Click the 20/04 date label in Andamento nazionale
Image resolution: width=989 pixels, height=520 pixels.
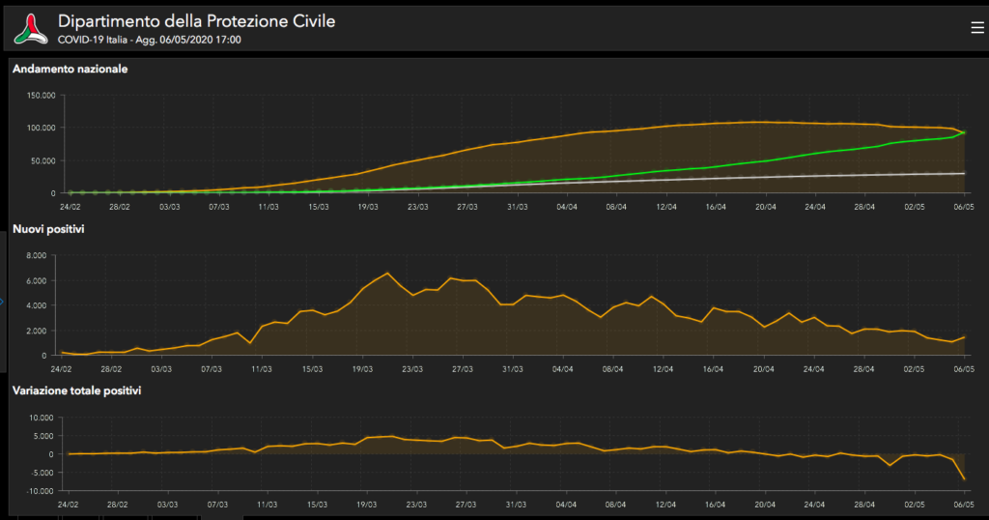tap(766, 206)
